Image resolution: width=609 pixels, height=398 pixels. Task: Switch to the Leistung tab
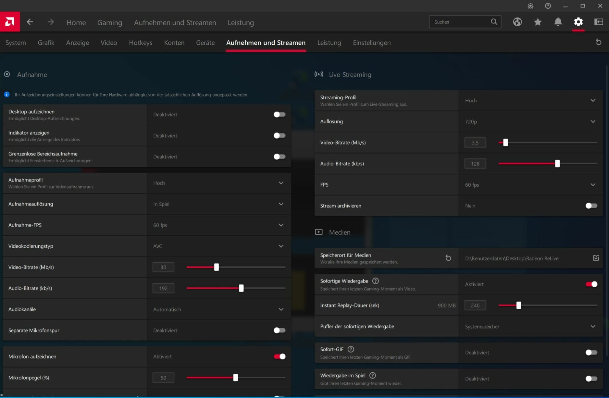click(x=329, y=43)
